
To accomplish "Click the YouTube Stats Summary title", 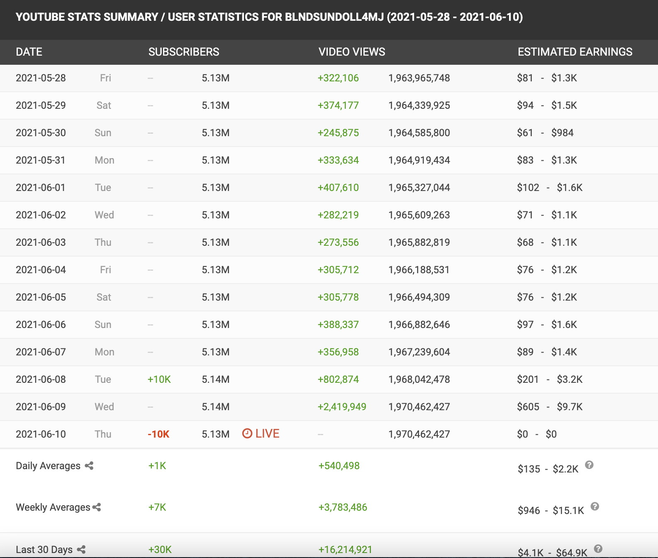I will pyautogui.click(x=269, y=17).
